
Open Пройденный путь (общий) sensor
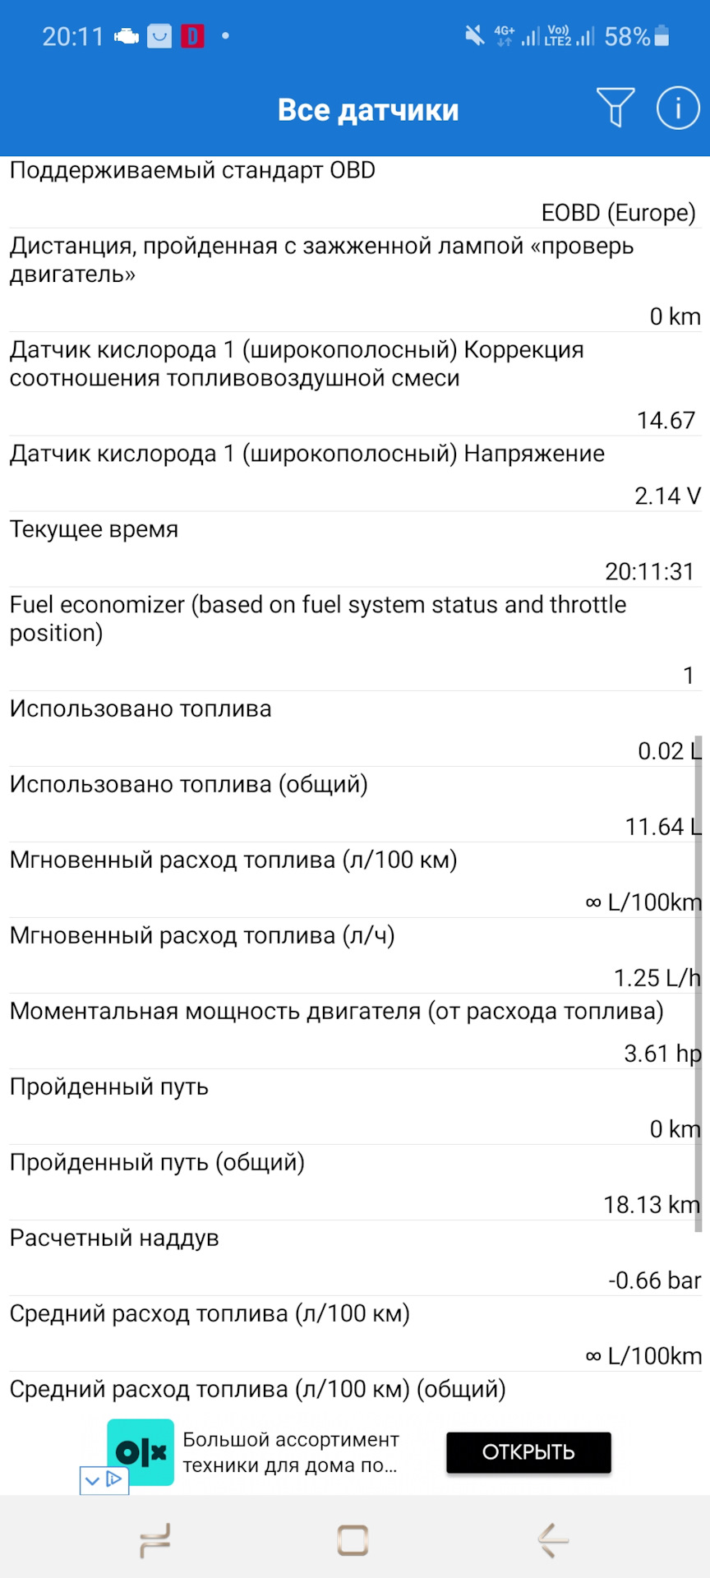[x=353, y=1183]
